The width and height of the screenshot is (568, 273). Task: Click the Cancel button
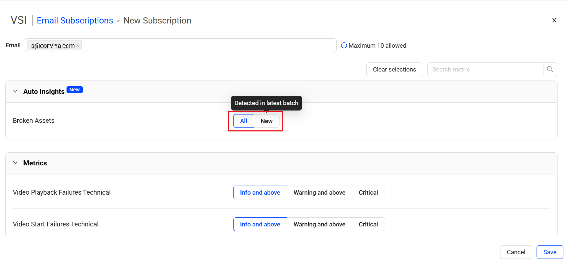[516, 252]
